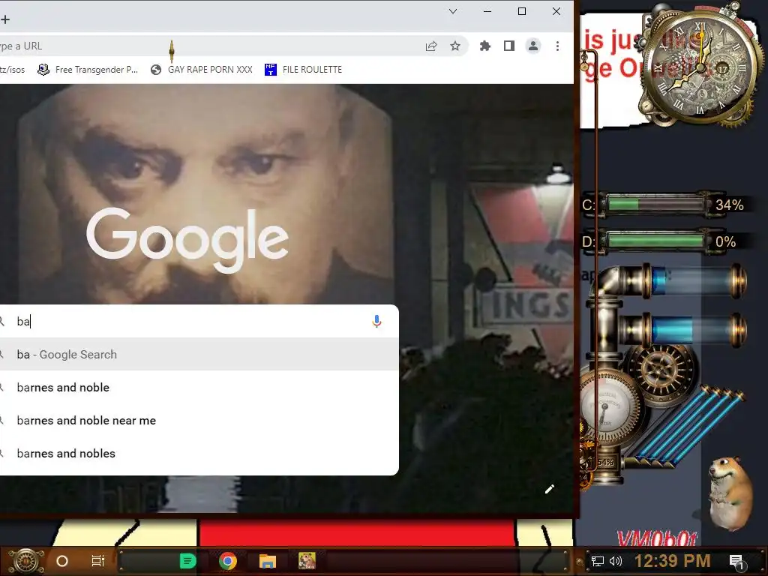Image resolution: width=768 pixels, height=576 pixels.
Task: Choose the 'barnes and noble' suggestion
Action: 199,388
